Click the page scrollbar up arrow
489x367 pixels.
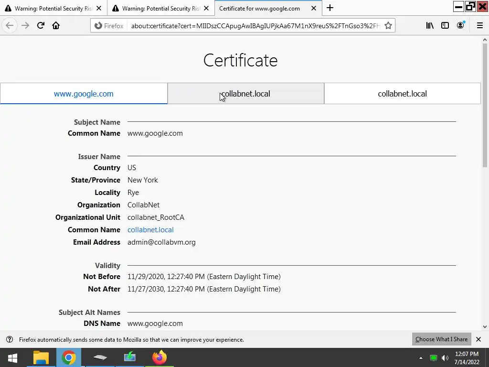pyautogui.click(x=485, y=40)
